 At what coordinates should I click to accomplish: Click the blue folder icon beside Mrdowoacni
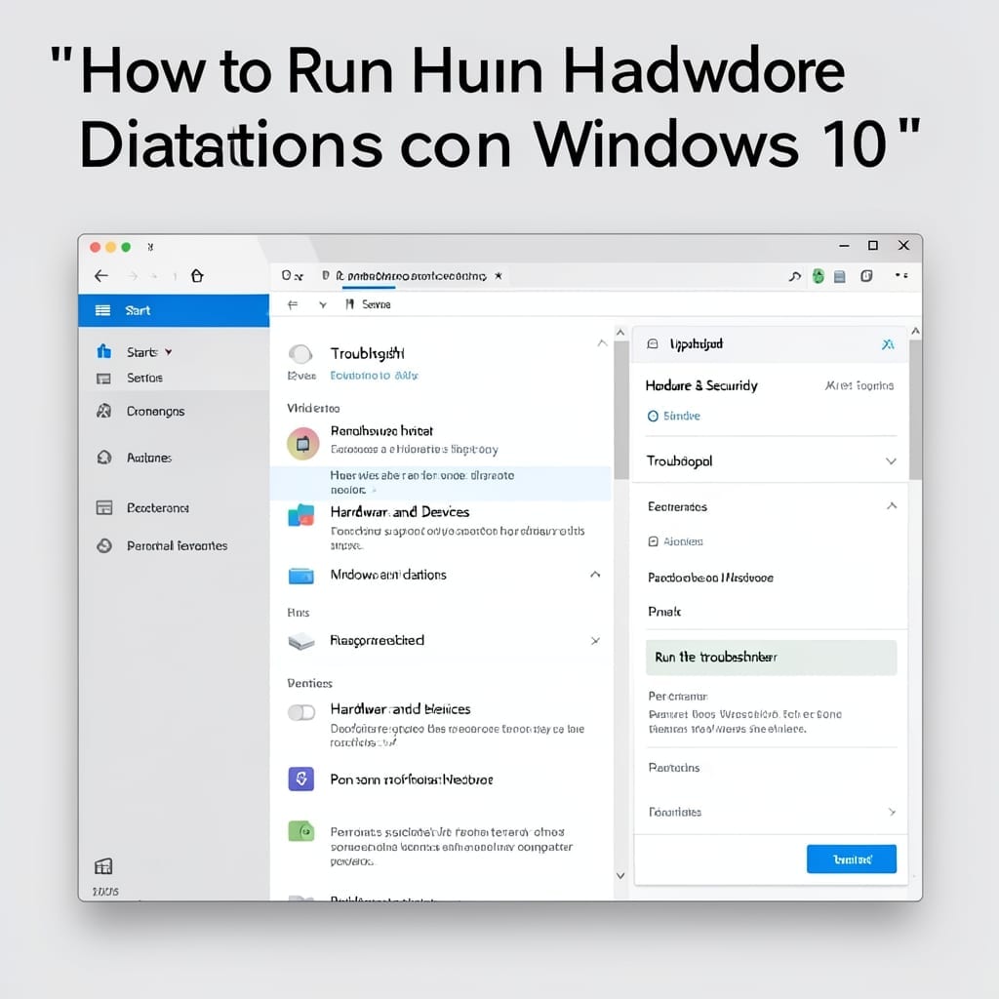click(300, 576)
